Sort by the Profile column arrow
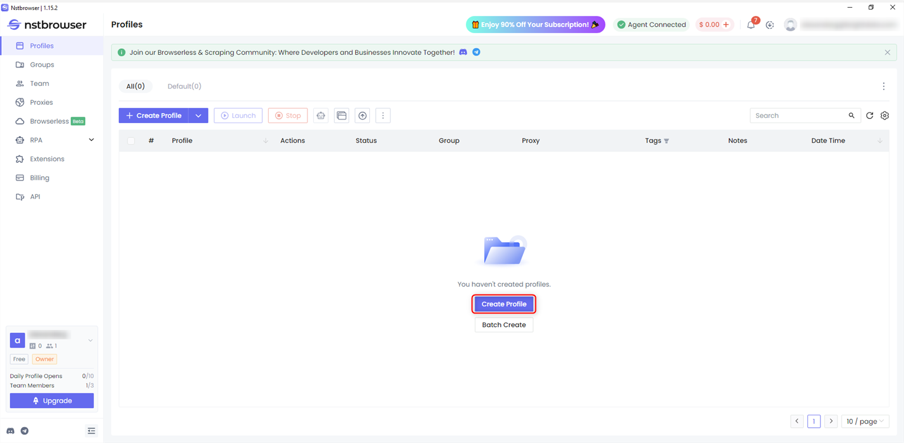 266,141
